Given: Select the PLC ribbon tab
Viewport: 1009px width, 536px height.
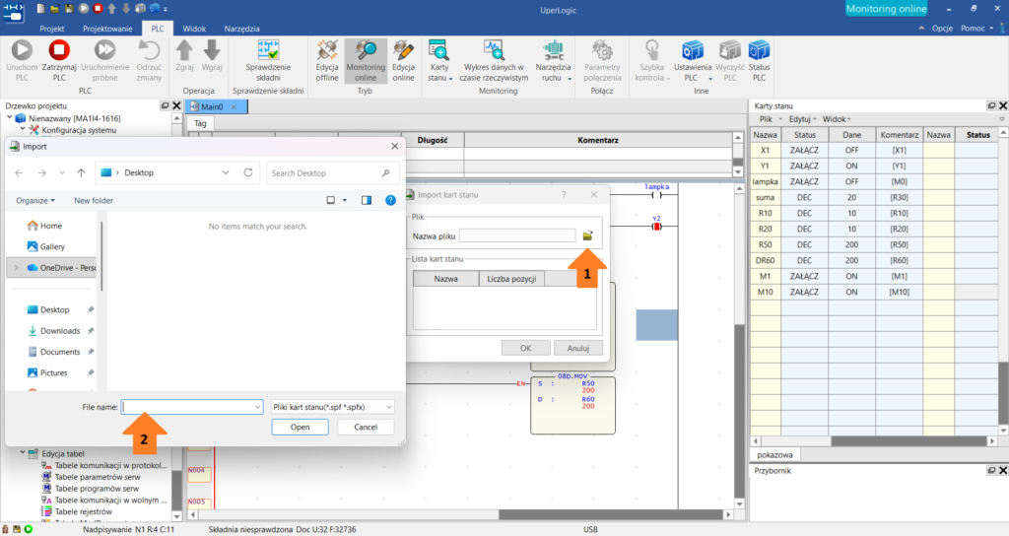Looking at the screenshot, I should click(x=158, y=29).
